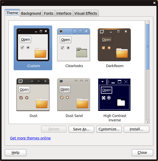Click the High Contrast Inverse label
The height and width of the screenshot is (161, 158).
click(x=115, y=118)
